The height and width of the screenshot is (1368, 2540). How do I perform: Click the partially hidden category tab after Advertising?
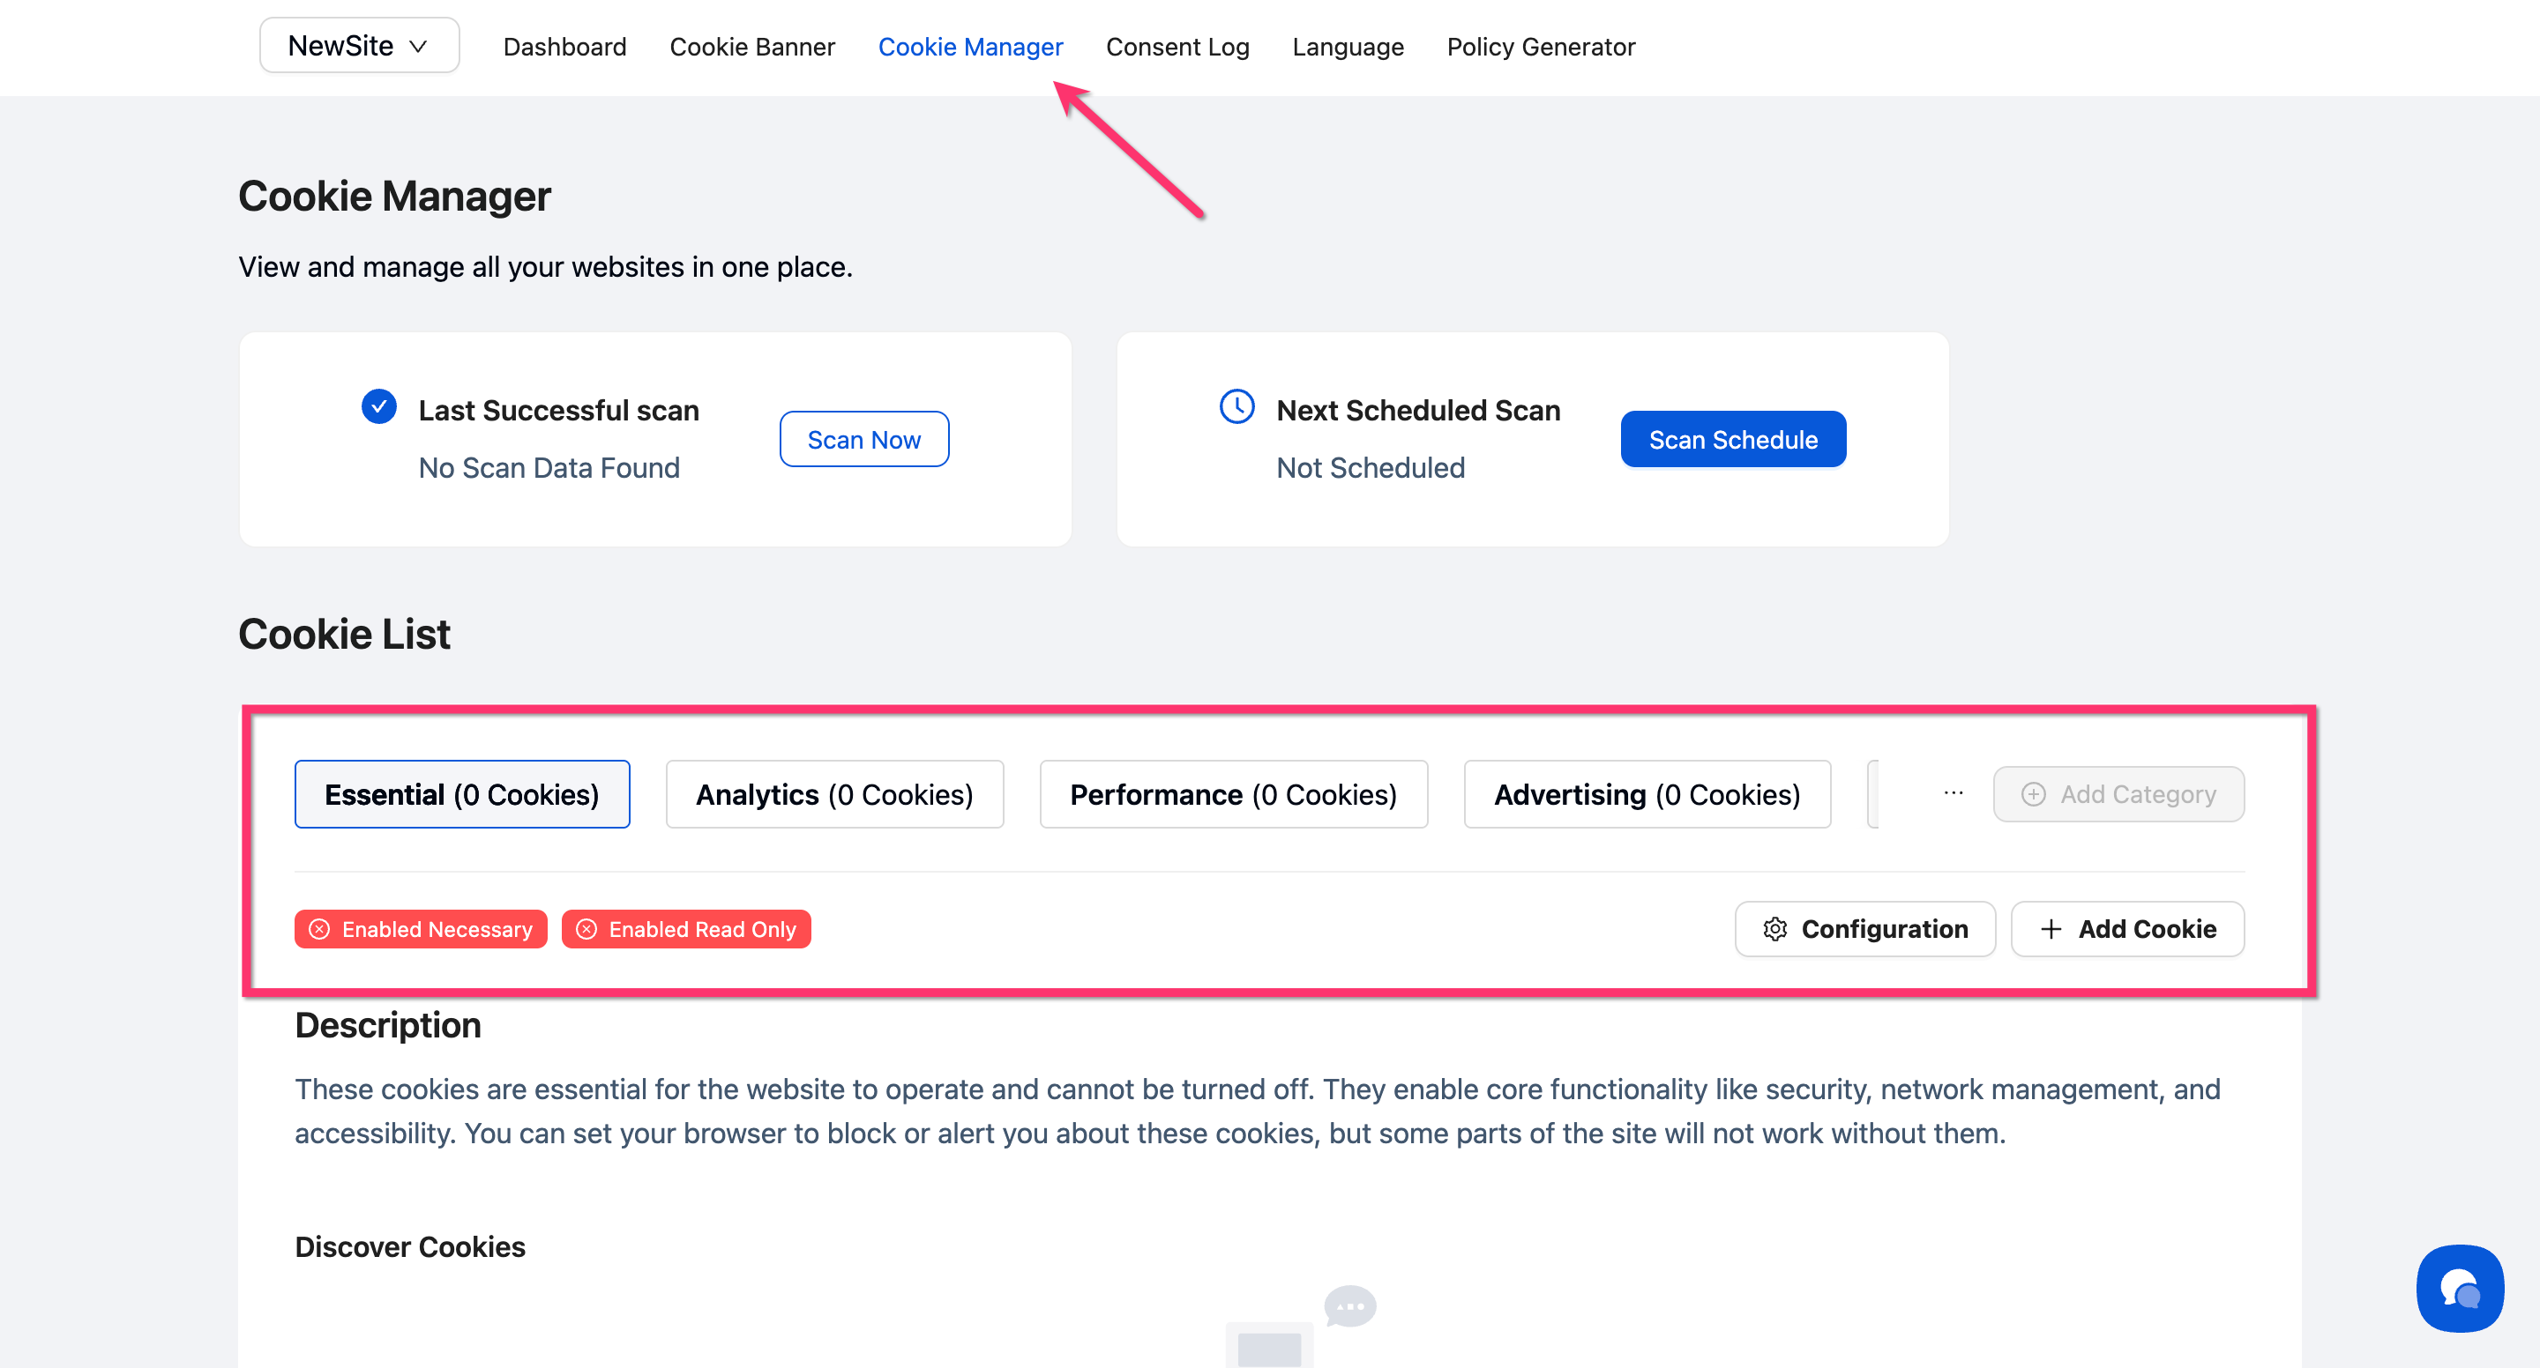click(x=1873, y=794)
